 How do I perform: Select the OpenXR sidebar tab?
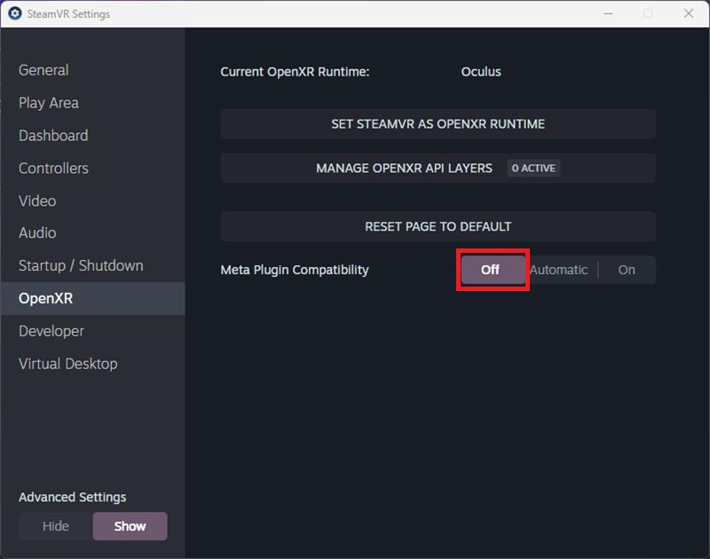pyautogui.click(x=45, y=298)
